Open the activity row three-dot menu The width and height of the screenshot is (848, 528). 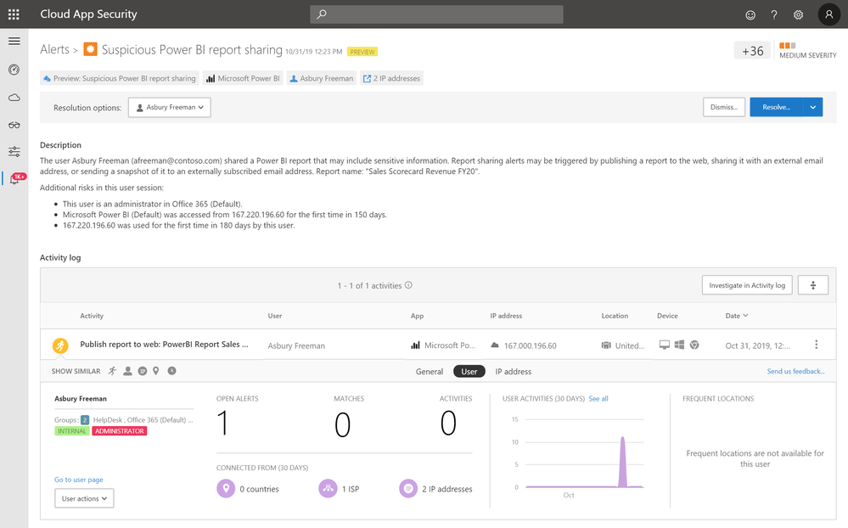tap(817, 345)
